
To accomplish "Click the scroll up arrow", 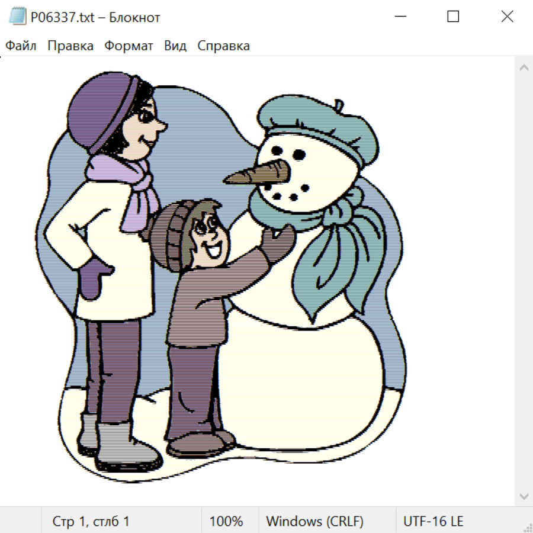I will pyautogui.click(x=524, y=68).
